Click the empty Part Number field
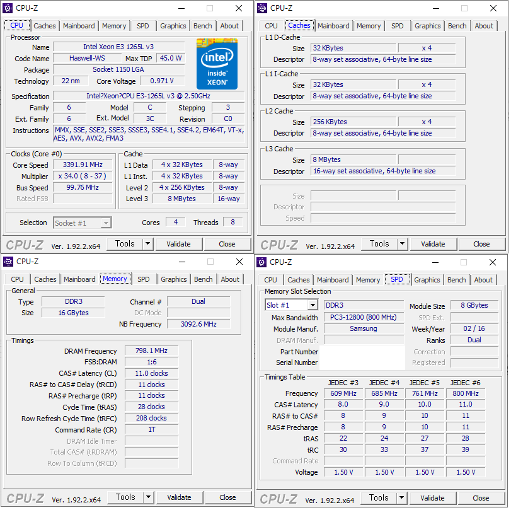The width and height of the screenshot is (511, 510). coord(362,352)
